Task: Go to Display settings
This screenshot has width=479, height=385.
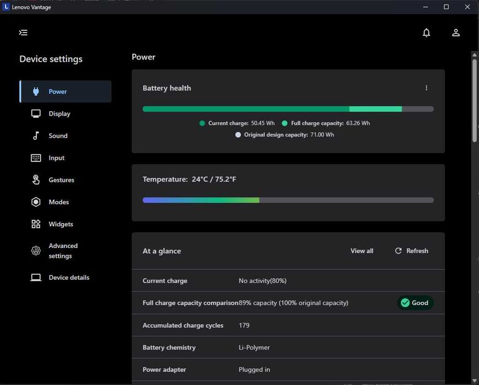Action: click(x=60, y=113)
